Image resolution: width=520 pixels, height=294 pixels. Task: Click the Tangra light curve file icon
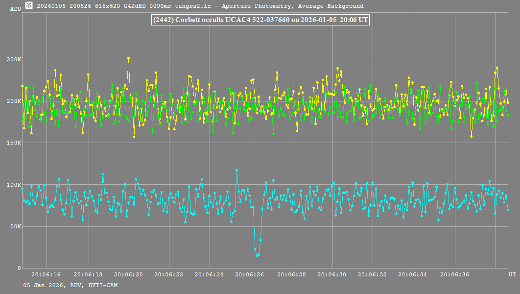pyautogui.click(x=29, y=6)
